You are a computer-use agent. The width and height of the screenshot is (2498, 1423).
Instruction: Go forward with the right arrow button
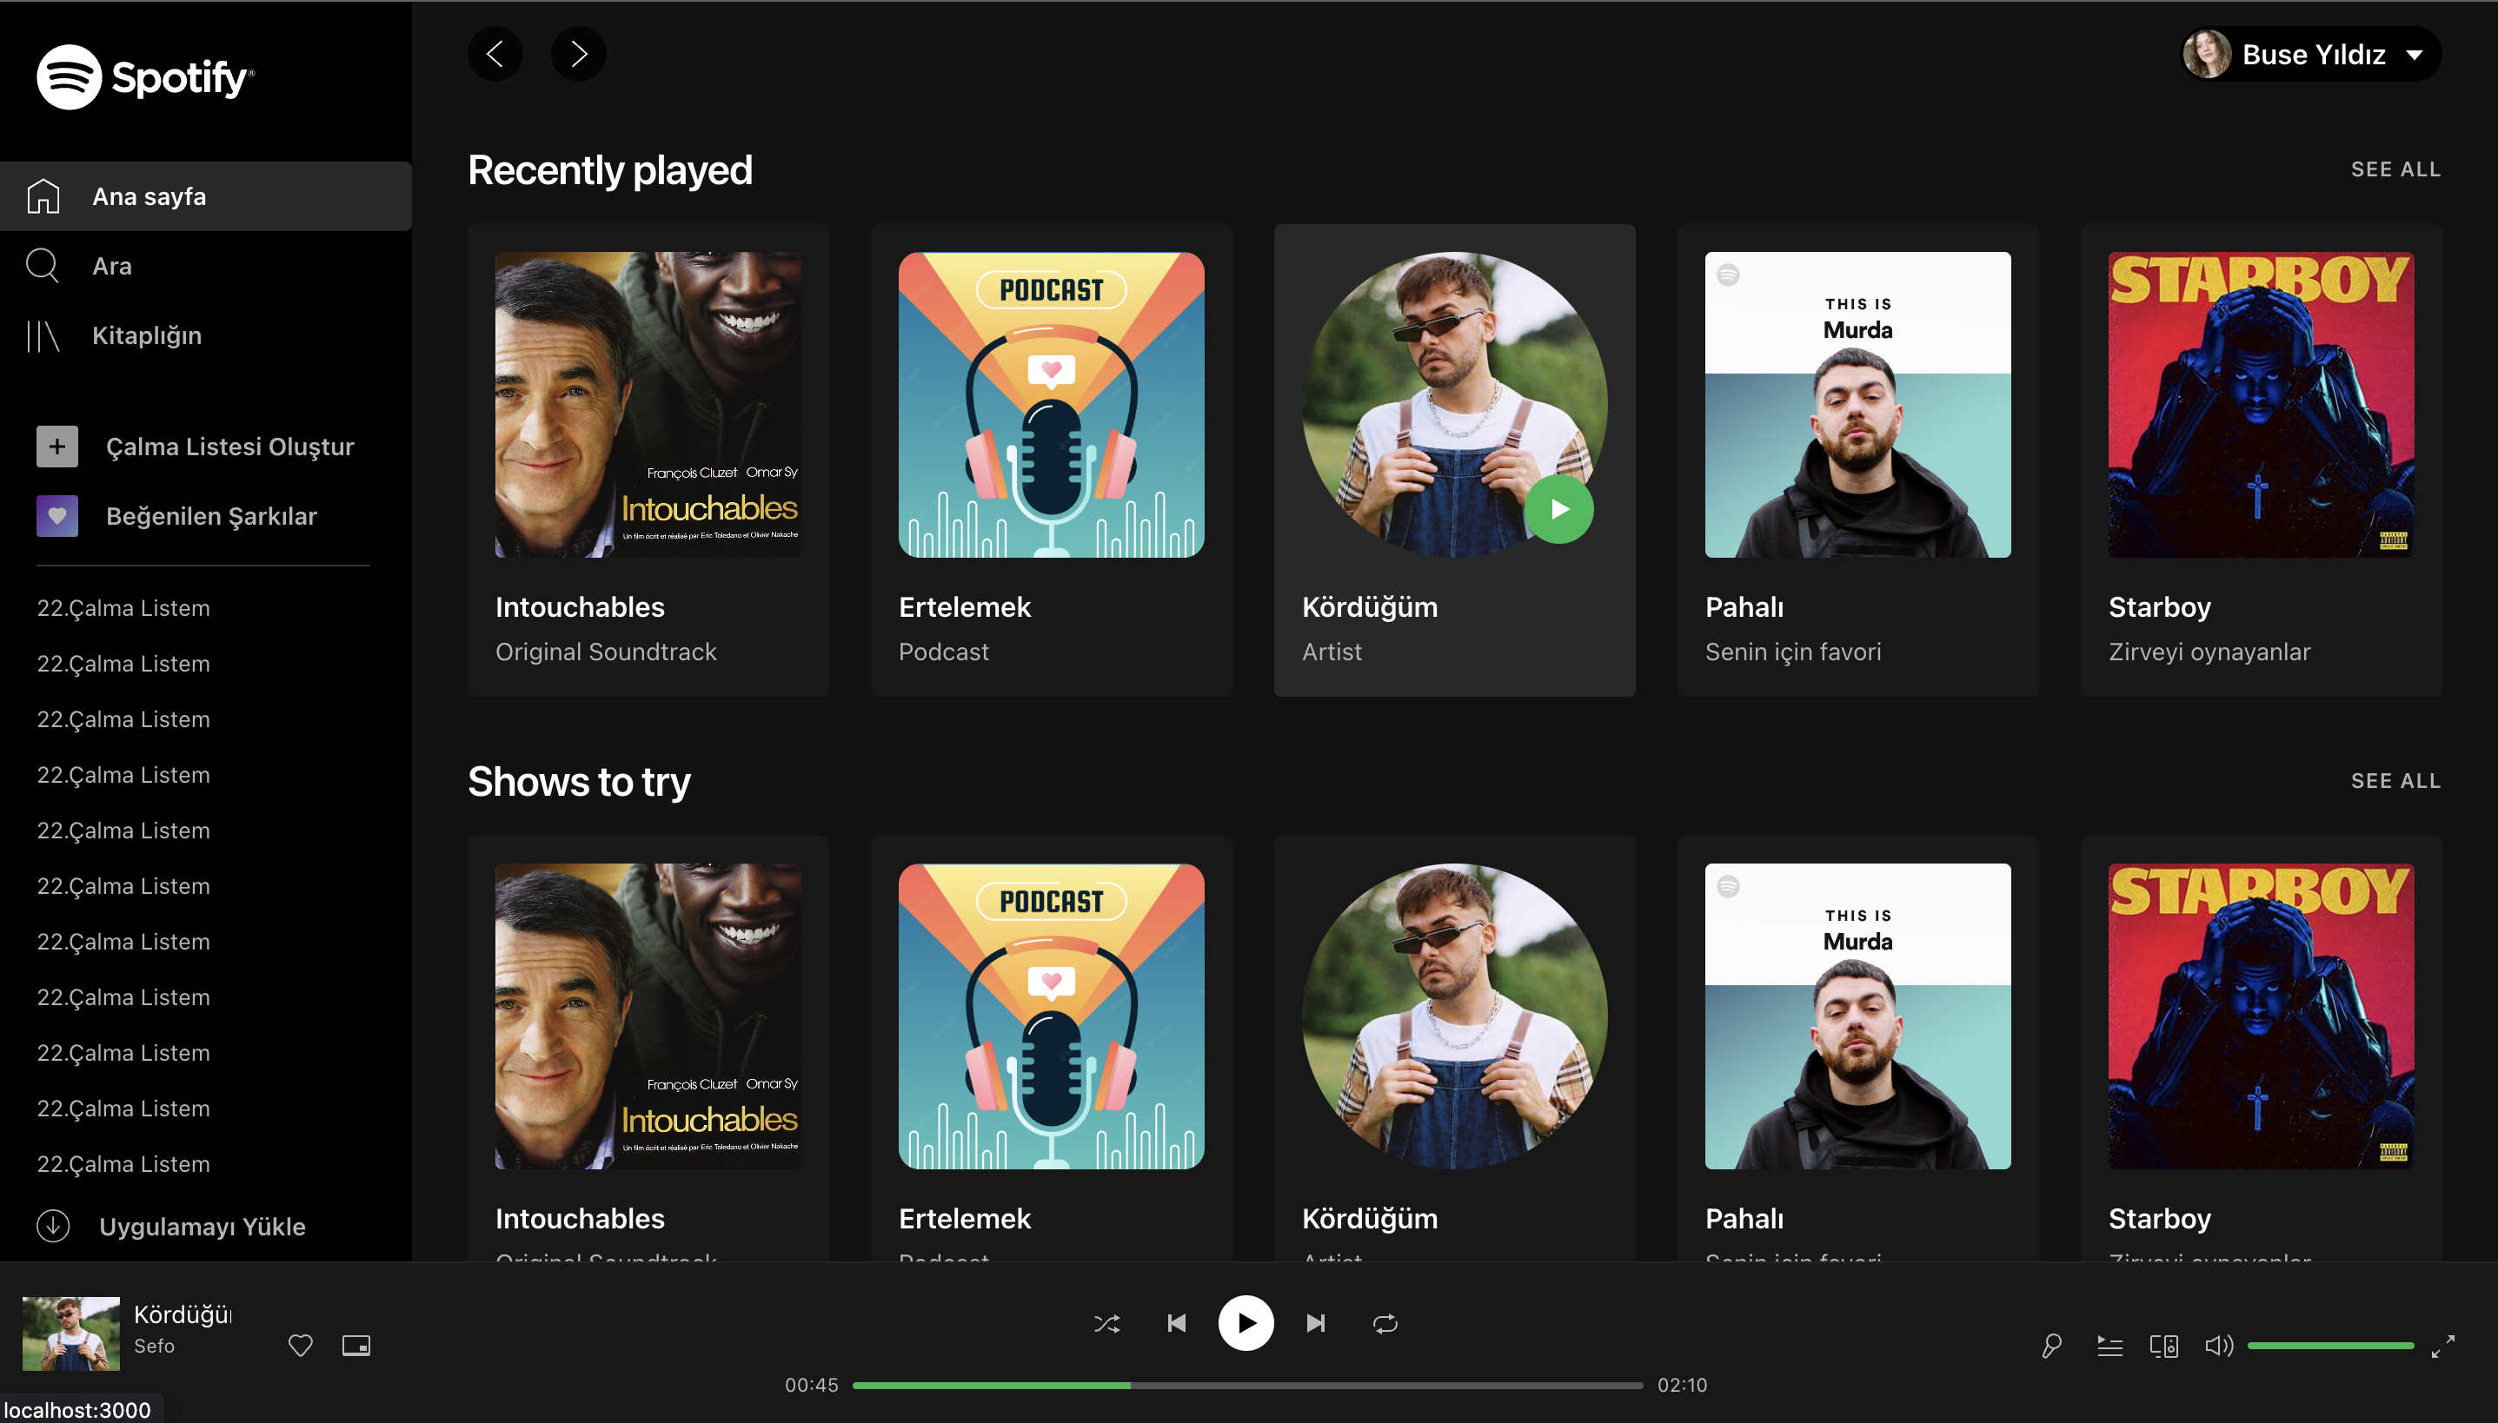[579, 54]
